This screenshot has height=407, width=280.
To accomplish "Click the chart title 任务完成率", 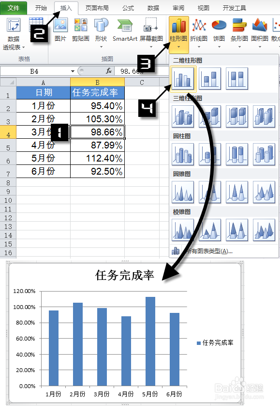I will pos(124,275).
